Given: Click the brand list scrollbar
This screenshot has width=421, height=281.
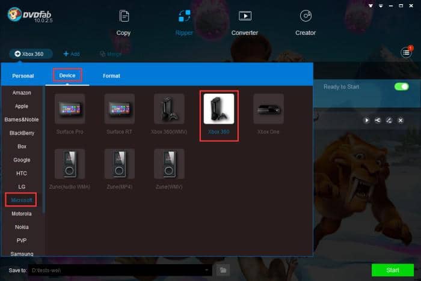Looking at the screenshot, I should pyautogui.click(x=43, y=150).
